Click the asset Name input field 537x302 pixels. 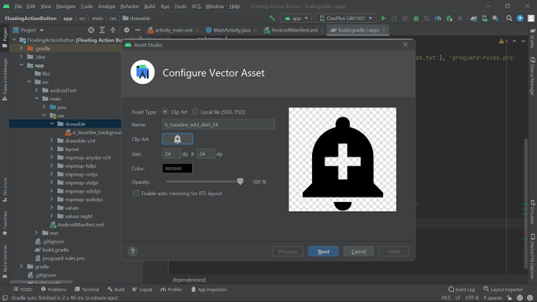pyautogui.click(x=219, y=124)
